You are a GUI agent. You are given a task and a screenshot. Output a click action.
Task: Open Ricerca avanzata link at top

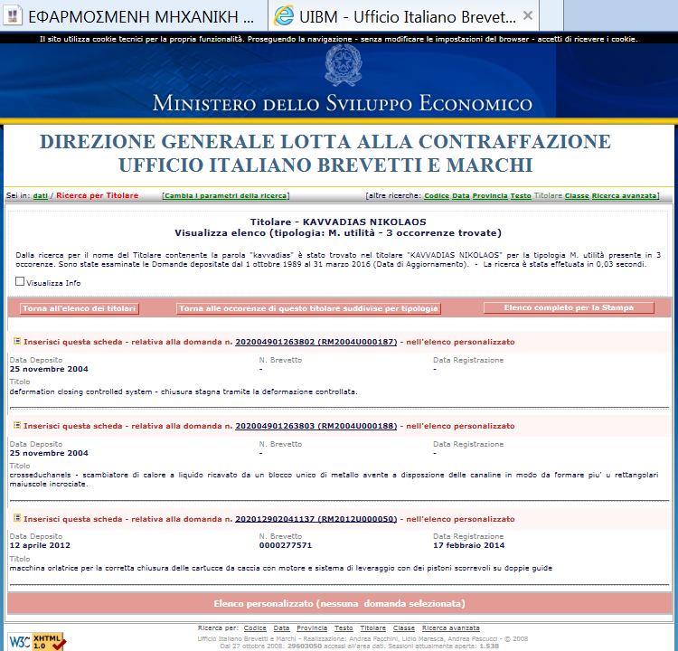[x=624, y=196]
